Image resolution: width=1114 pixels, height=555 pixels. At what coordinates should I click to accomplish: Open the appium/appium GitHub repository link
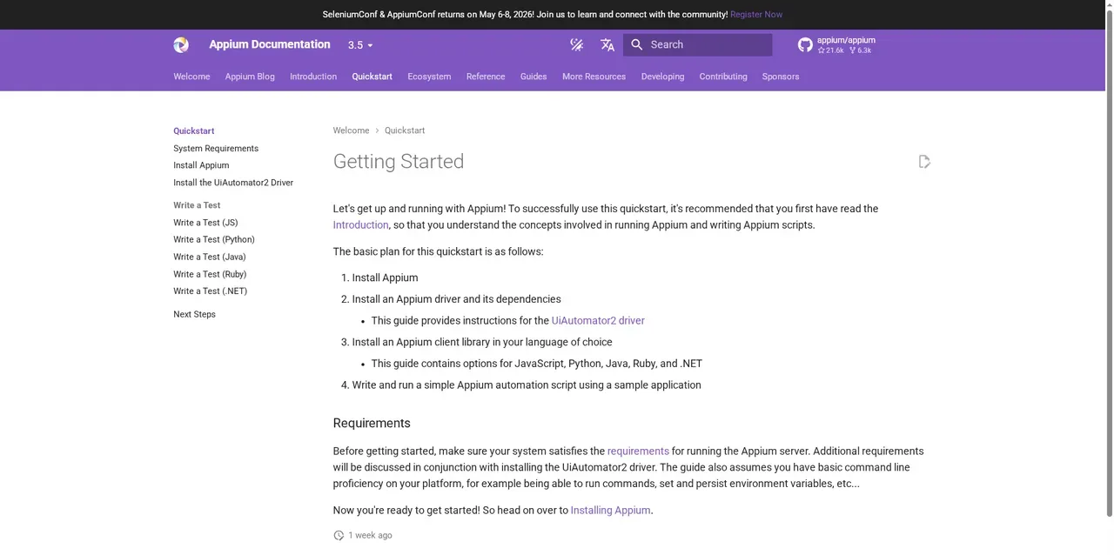click(x=837, y=45)
